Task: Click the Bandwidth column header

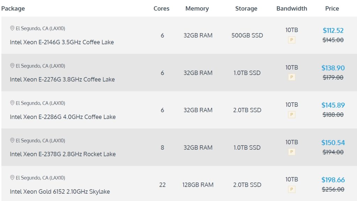Action: point(292,8)
